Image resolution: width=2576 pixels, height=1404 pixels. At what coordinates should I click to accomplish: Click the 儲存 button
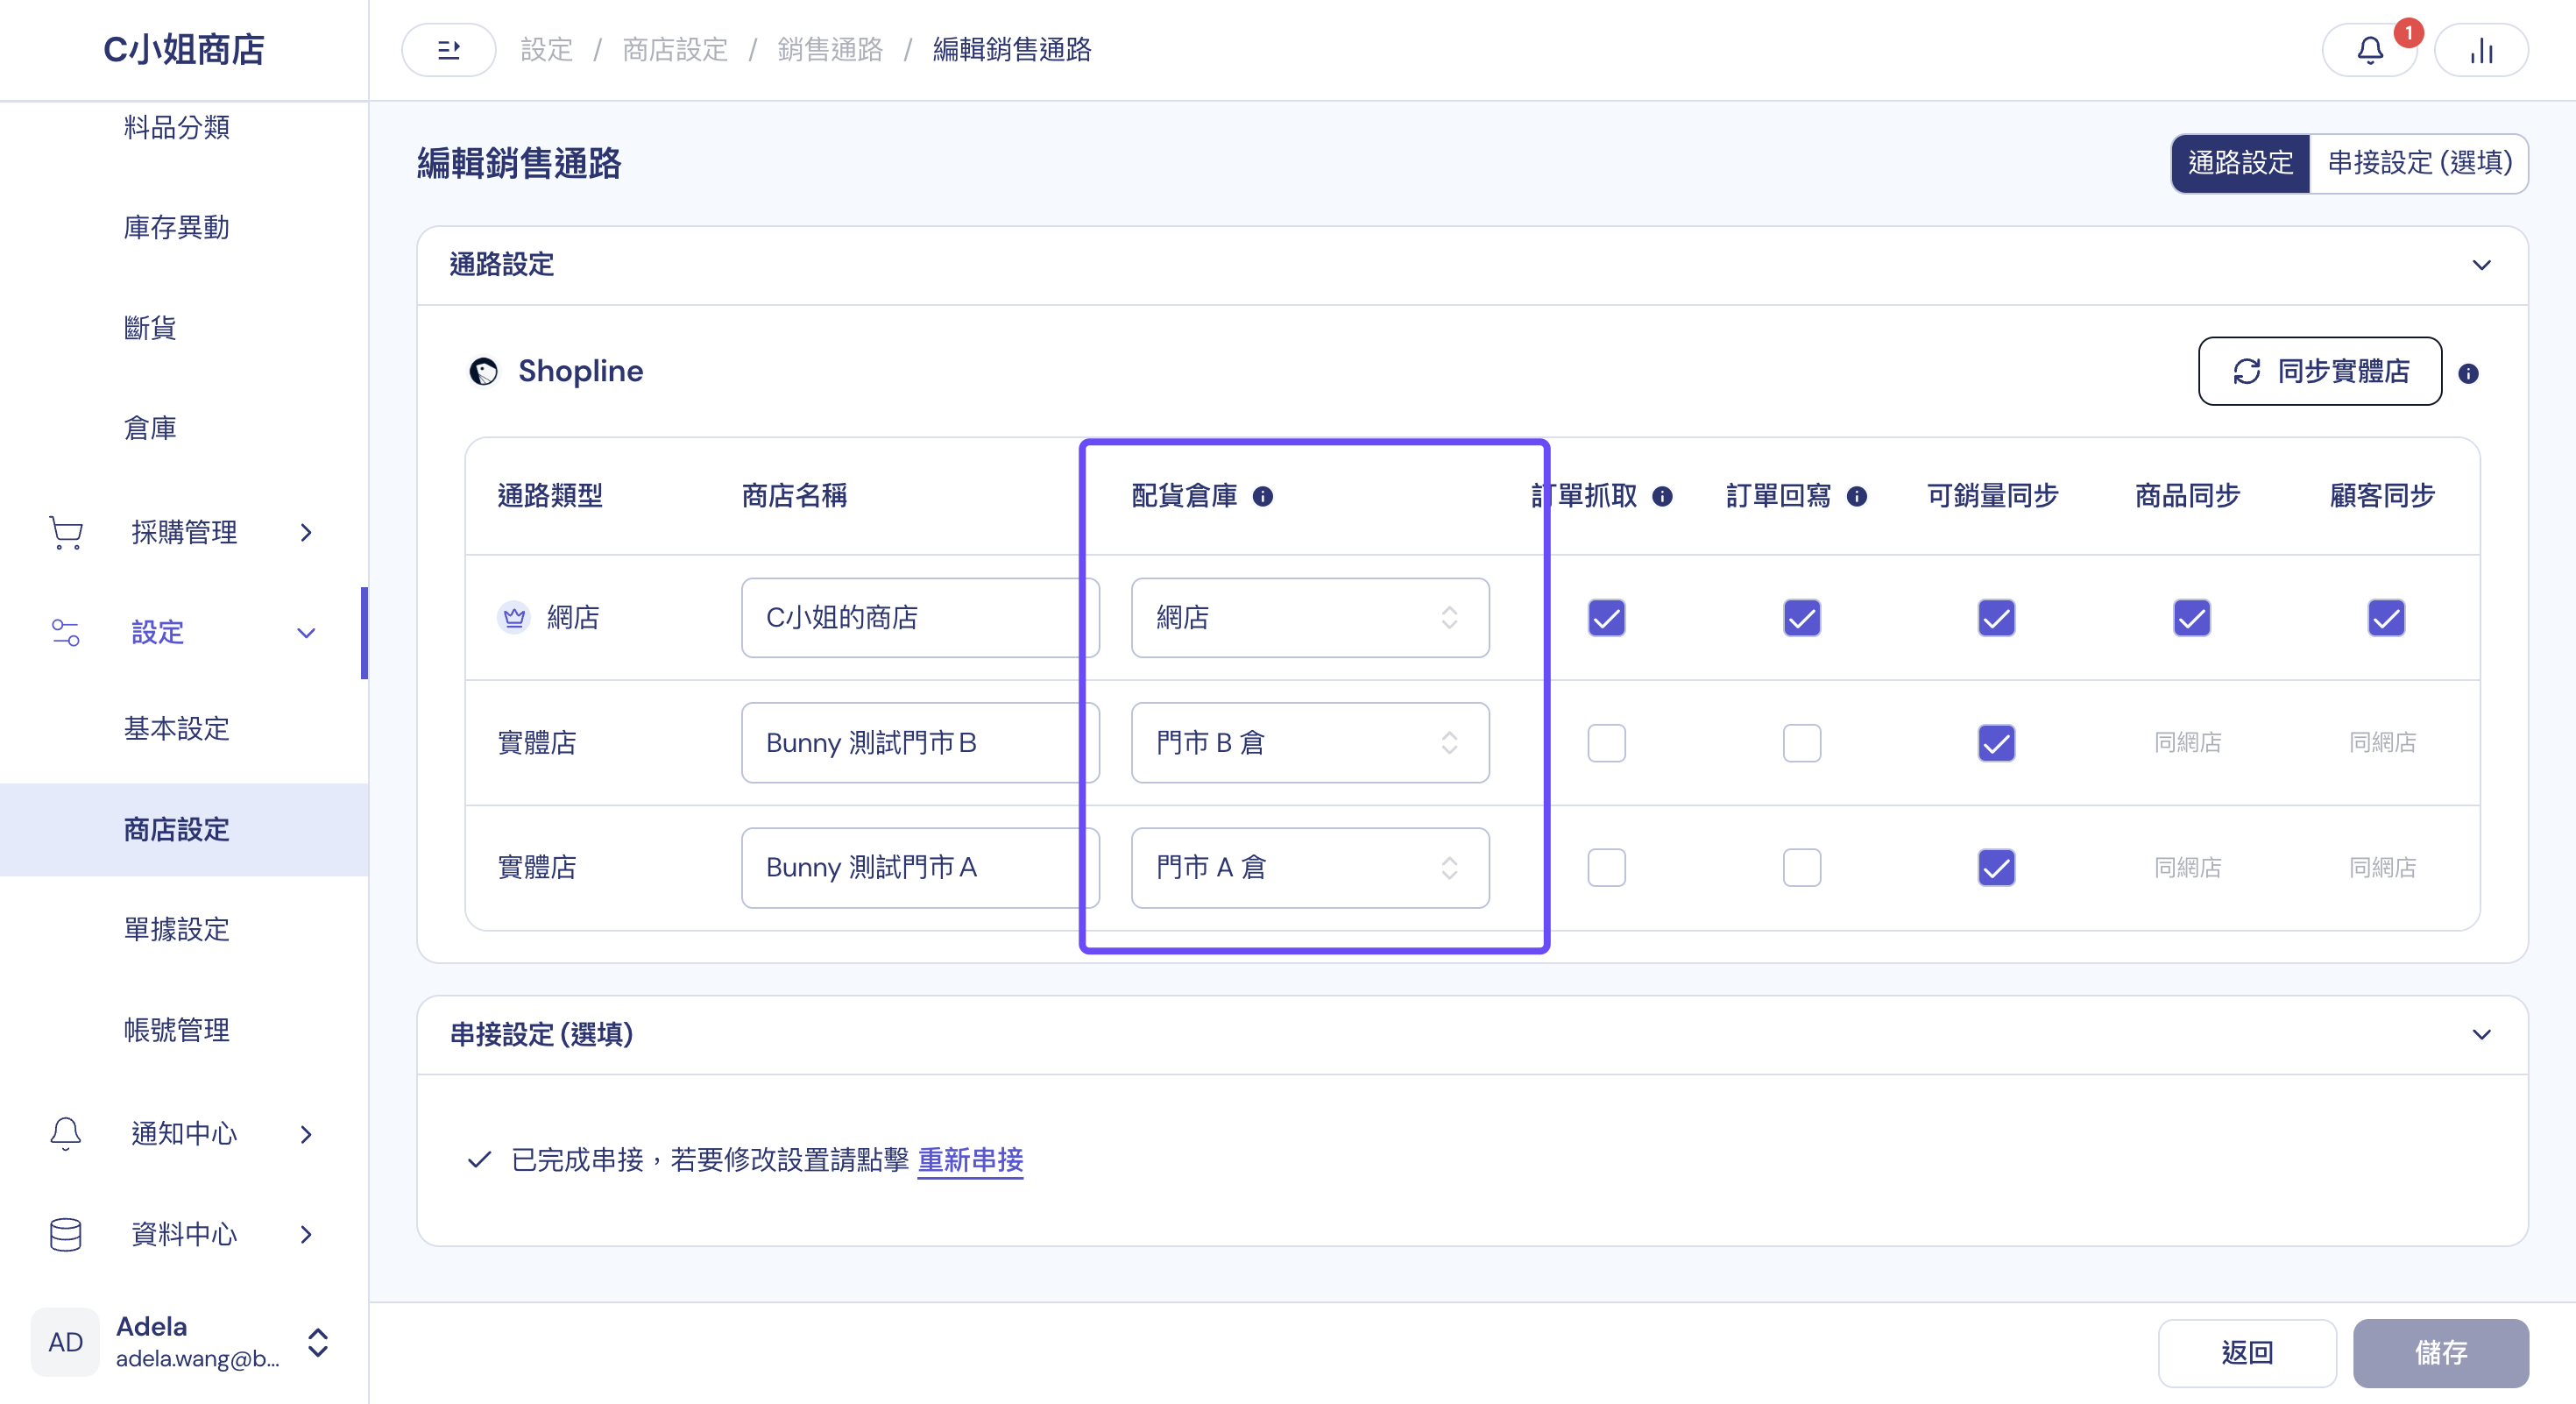[2441, 1353]
